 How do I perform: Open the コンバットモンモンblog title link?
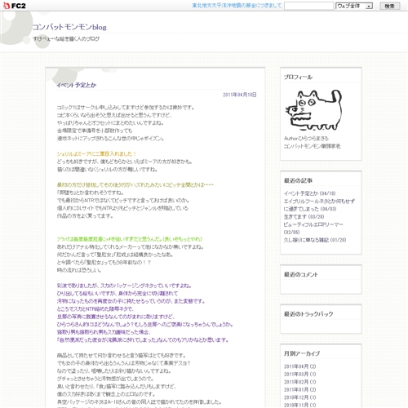coord(69,27)
